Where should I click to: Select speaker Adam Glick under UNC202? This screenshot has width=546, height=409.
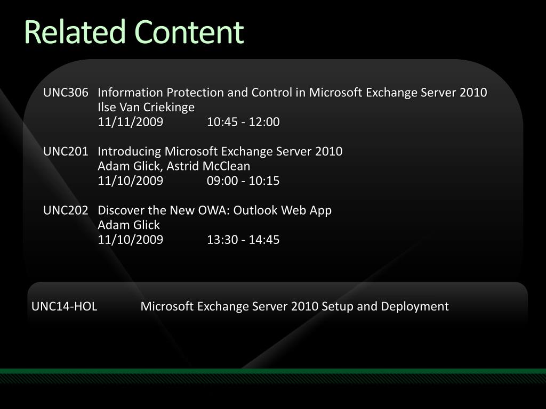tap(129, 225)
